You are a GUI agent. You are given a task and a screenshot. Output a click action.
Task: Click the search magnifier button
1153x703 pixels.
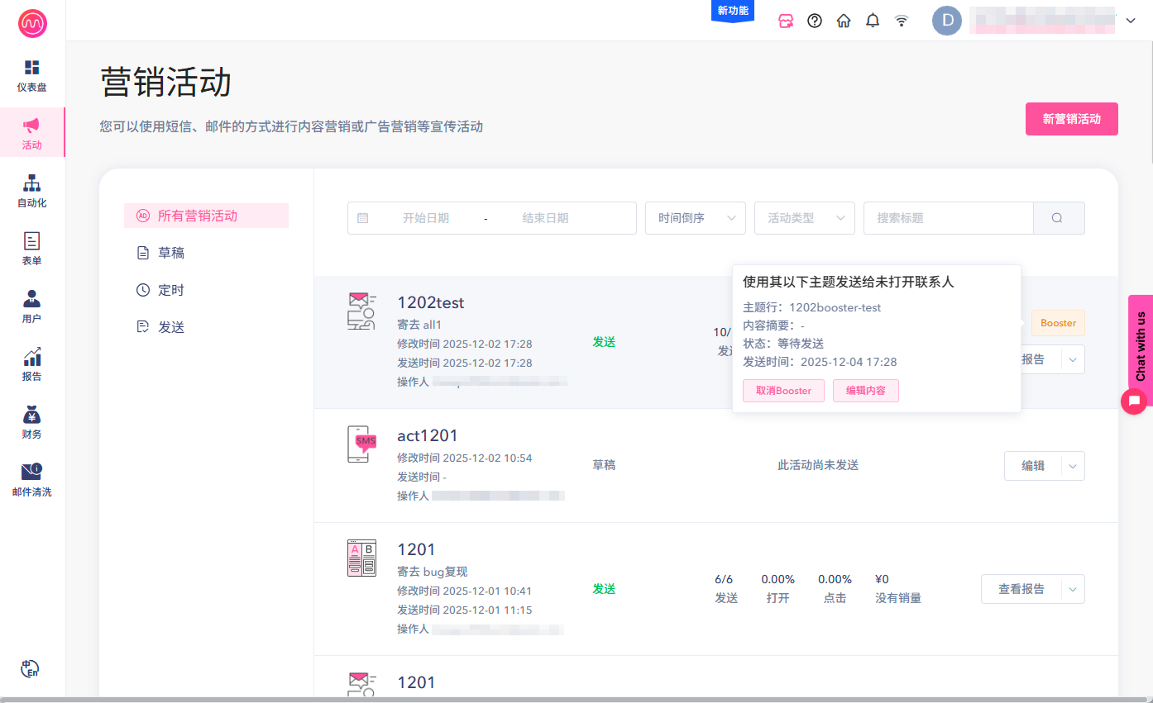[x=1058, y=218]
